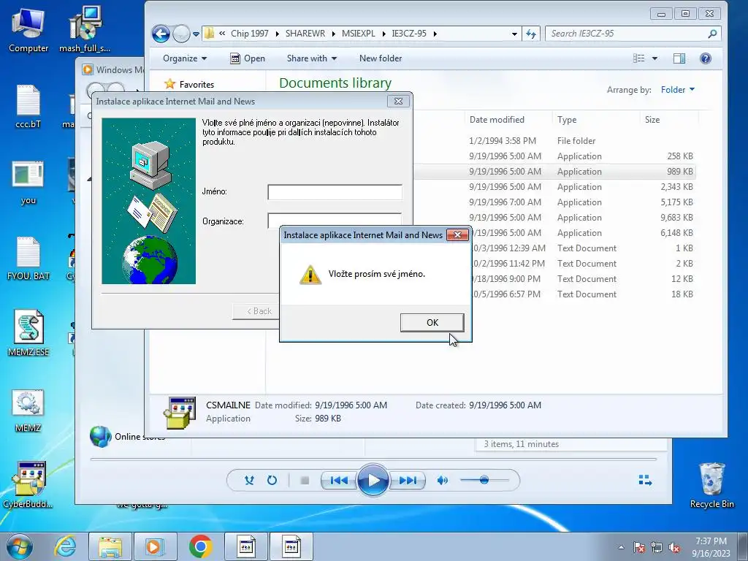The height and width of the screenshot is (561, 748).
Task: Open Windows Explorer taskbar button
Action: 110,546
